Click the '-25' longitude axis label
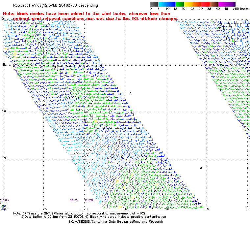Screen dimensions: 250x227 pyautogui.click(x=43, y=209)
